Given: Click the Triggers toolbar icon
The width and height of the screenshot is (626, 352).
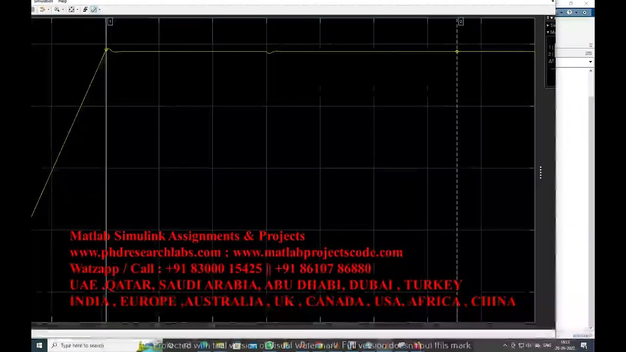Looking at the screenshot, I should 85,9.
